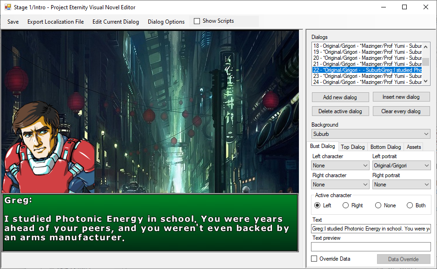This screenshot has height=269, width=437.
Task: Select dialog 20 in the Dialogs list
Action: coord(367,58)
